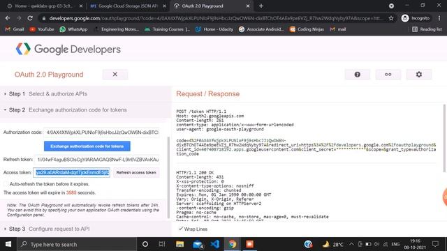Click the browser forward arrow
The width and height of the screenshot is (447, 251).
[19, 18]
